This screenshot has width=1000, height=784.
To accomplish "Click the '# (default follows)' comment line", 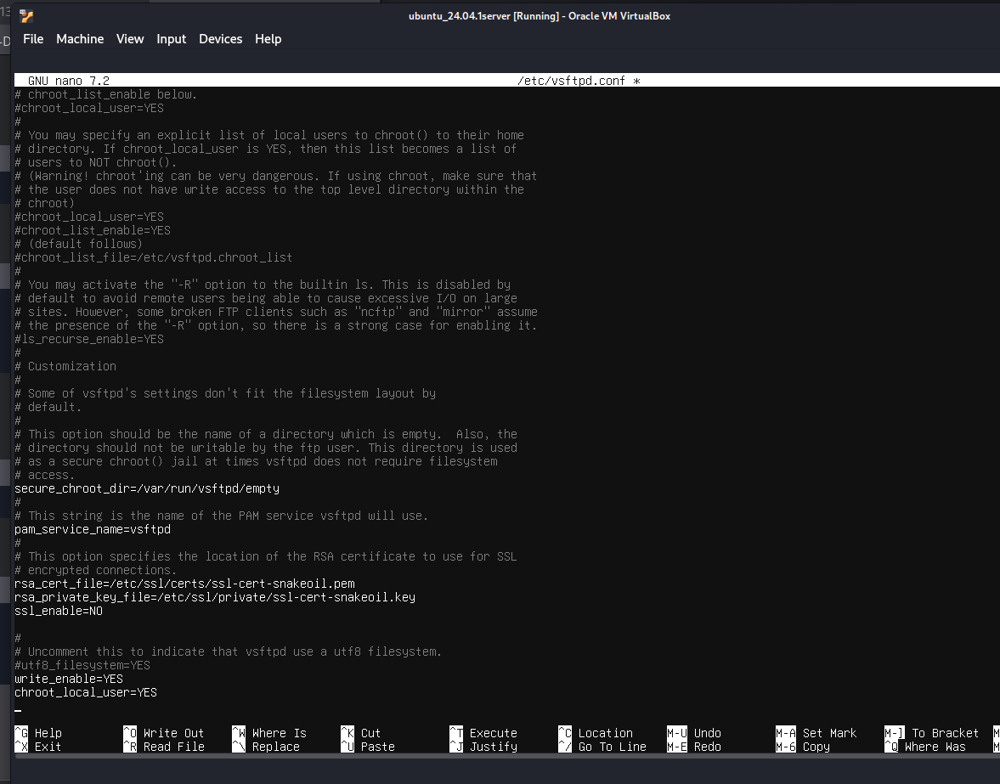I will (79, 244).
